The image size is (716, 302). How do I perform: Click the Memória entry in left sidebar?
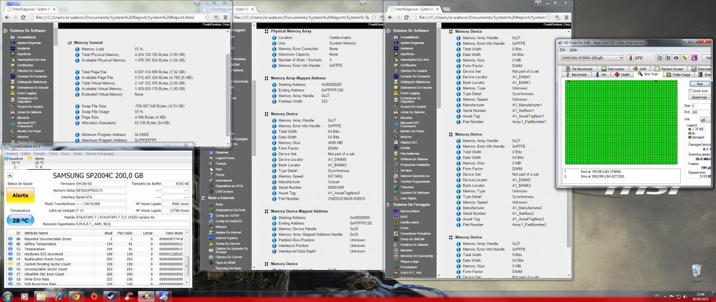[24, 118]
